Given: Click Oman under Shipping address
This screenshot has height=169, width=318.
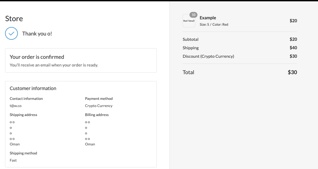Looking at the screenshot, I should point(15,144).
